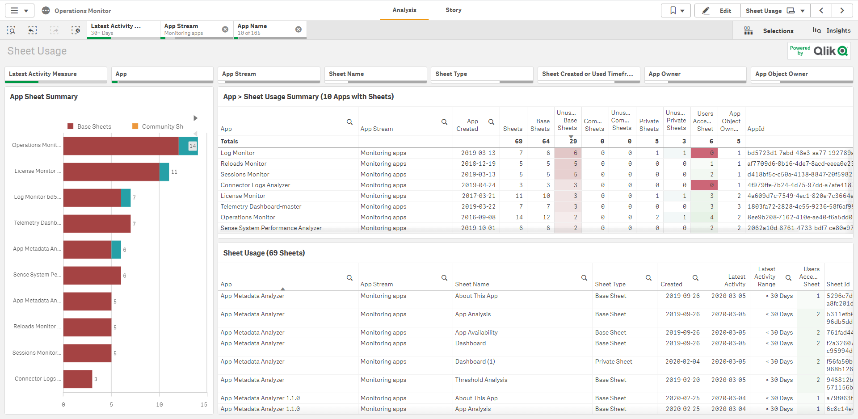Image resolution: width=858 pixels, height=419 pixels.
Task: Click the red Base Sheets legend swatch
Action: pos(70,126)
